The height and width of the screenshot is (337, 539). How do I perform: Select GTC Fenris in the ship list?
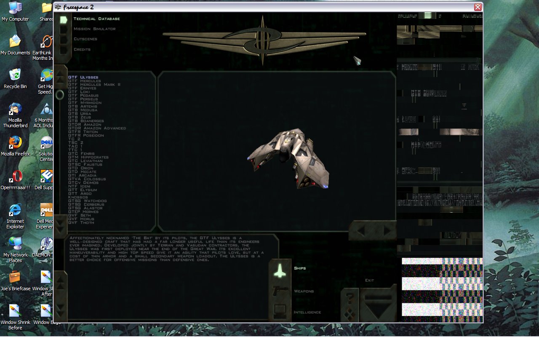pyautogui.click(x=81, y=154)
